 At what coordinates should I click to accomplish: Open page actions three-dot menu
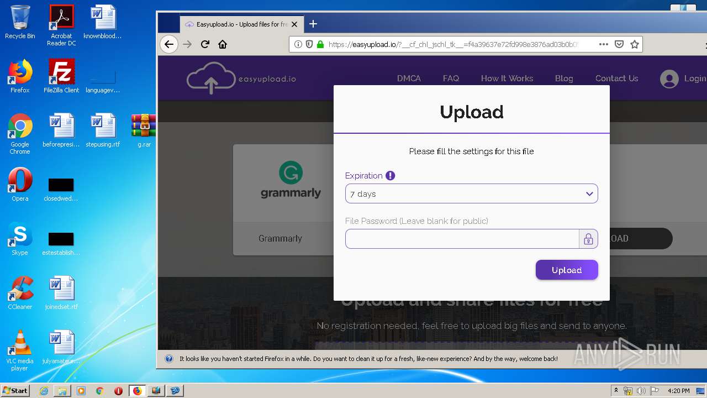[604, 44]
